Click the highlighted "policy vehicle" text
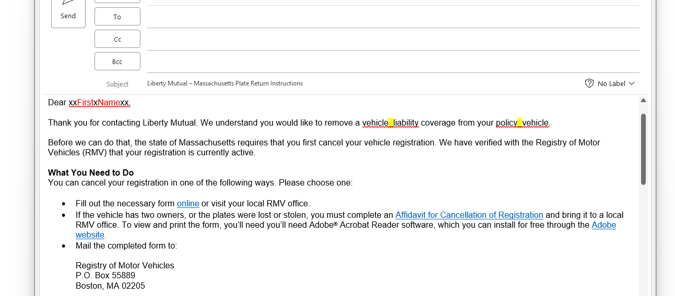Viewport: 675px width, 296px height. click(x=523, y=123)
